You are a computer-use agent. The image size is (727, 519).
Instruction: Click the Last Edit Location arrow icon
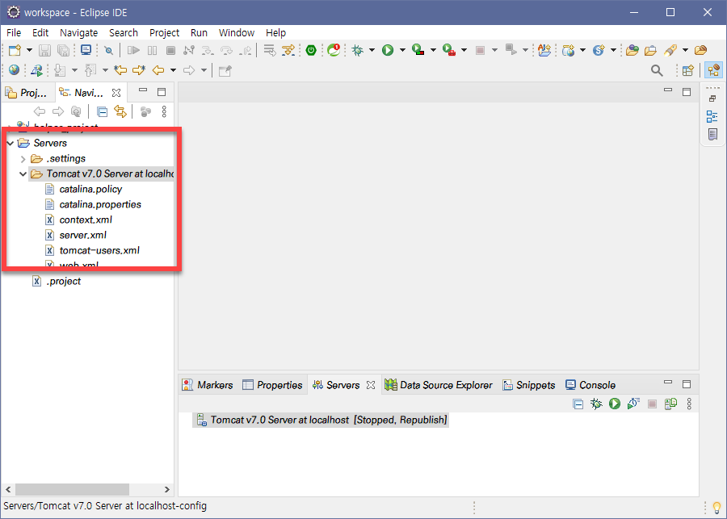click(x=120, y=70)
